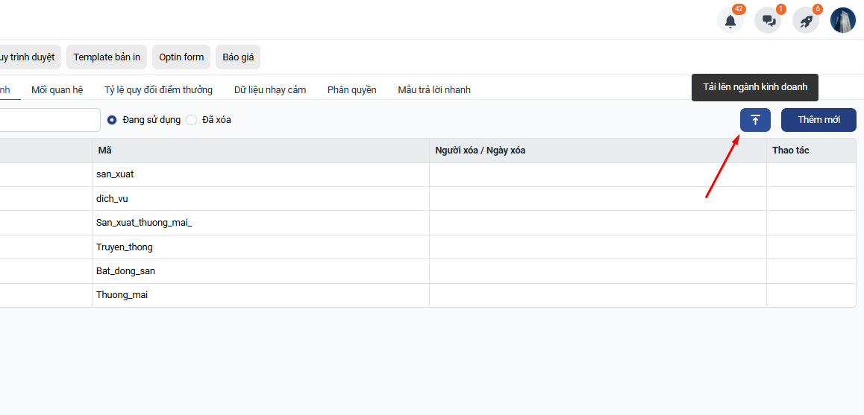Viewport: 864px width, 415px height.
Task: Click the rocket icon in header
Action: click(806, 21)
